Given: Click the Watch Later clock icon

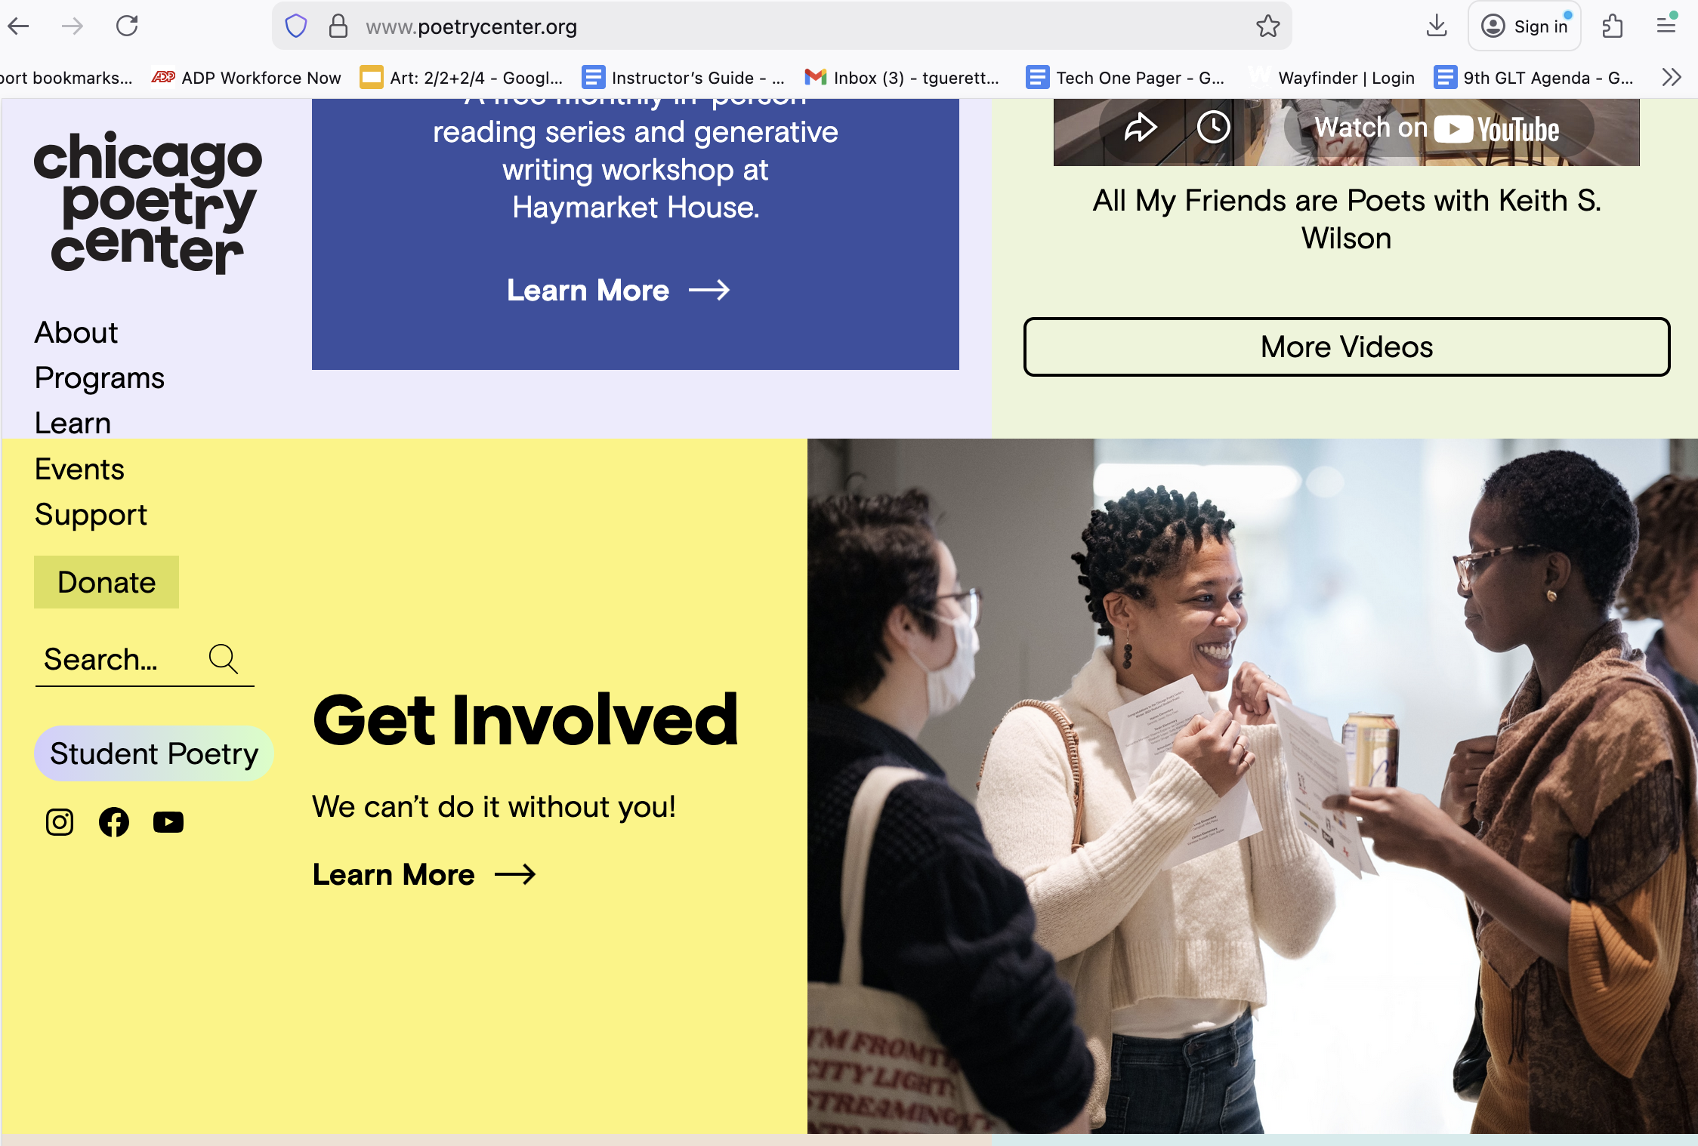Looking at the screenshot, I should click(1214, 127).
